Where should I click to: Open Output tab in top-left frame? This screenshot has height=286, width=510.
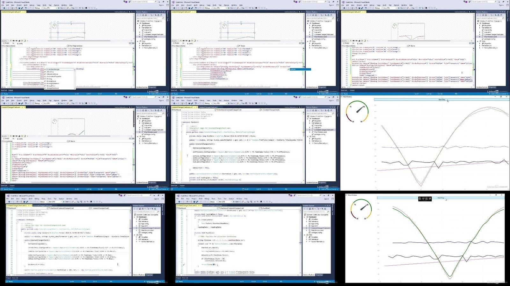coord(11,90)
